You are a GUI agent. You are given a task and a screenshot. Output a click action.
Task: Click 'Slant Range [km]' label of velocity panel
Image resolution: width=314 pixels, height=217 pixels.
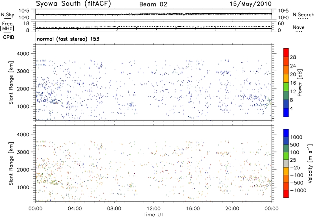(x=11, y=163)
